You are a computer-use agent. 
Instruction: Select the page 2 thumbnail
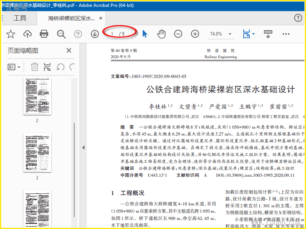coord(37,97)
